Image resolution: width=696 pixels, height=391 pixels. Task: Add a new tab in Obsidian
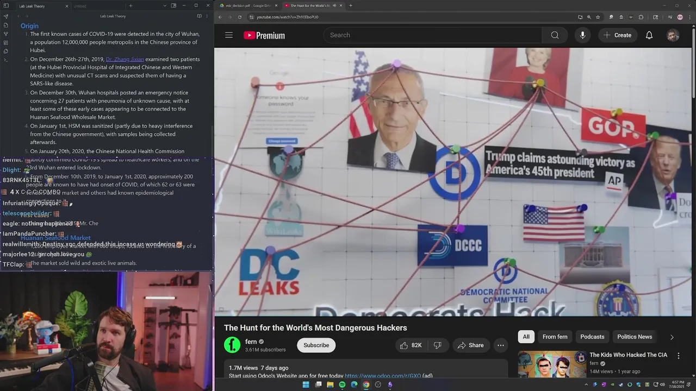click(130, 6)
